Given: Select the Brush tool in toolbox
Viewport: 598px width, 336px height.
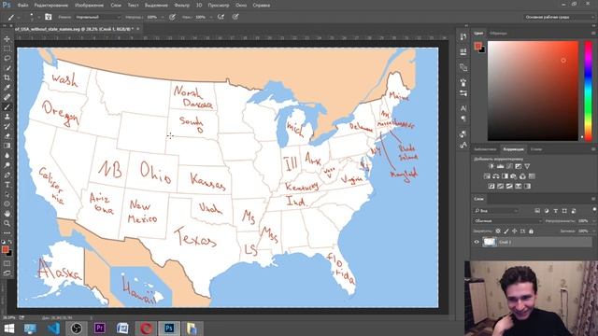Looking at the screenshot, I should pyautogui.click(x=7, y=107).
